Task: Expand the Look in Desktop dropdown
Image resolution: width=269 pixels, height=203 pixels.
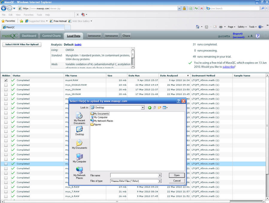Action: [143, 107]
